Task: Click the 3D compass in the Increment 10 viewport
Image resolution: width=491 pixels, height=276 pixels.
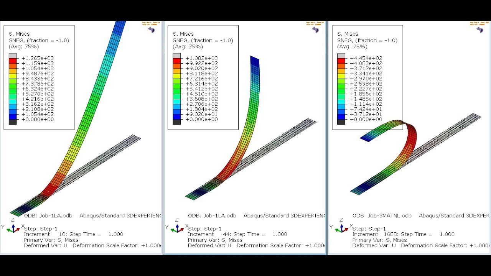Action: click(x=152, y=30)
